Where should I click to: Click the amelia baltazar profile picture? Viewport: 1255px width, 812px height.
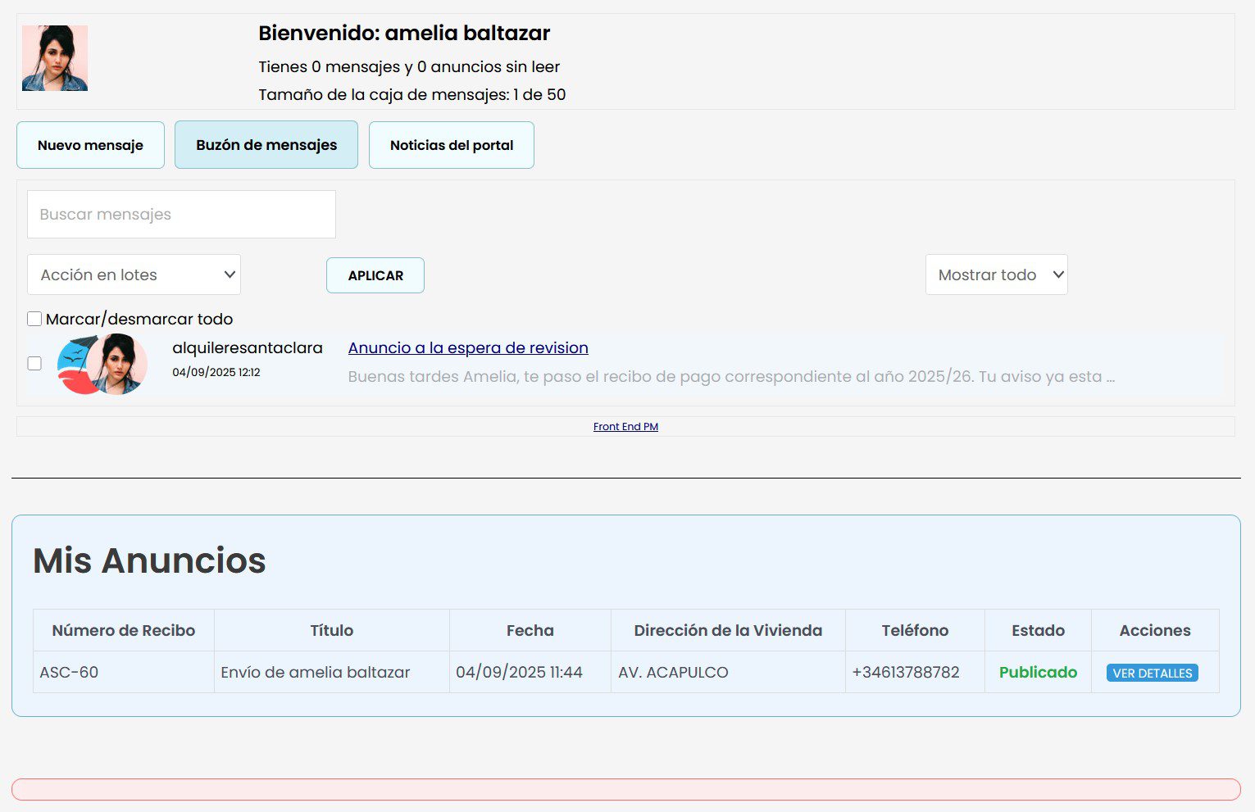coord(55,58)
